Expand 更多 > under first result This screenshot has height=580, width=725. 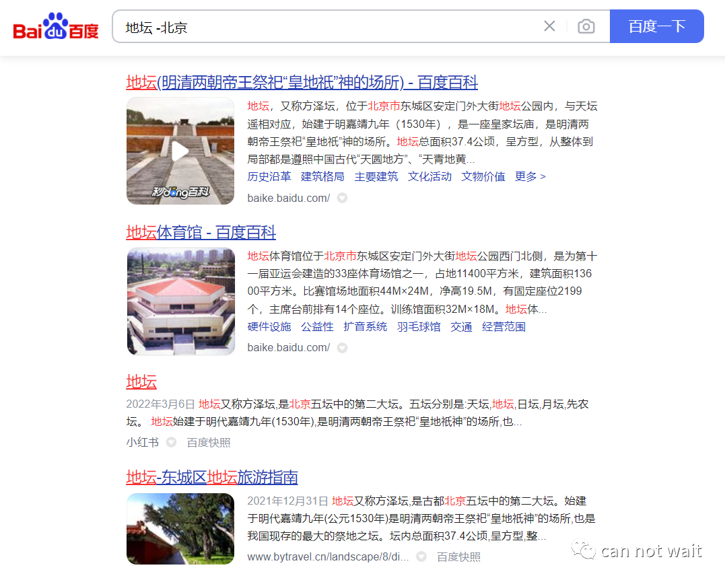point(530,176)
